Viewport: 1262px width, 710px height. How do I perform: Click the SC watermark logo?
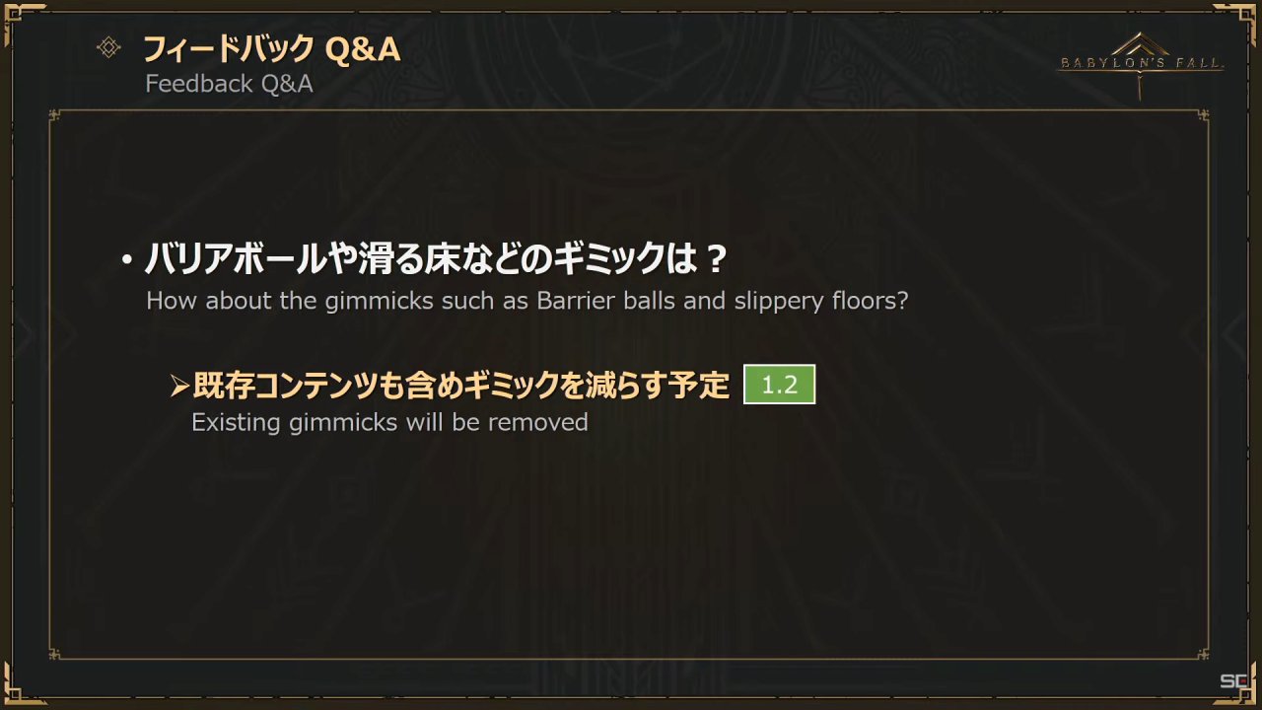coord(1233,680)
